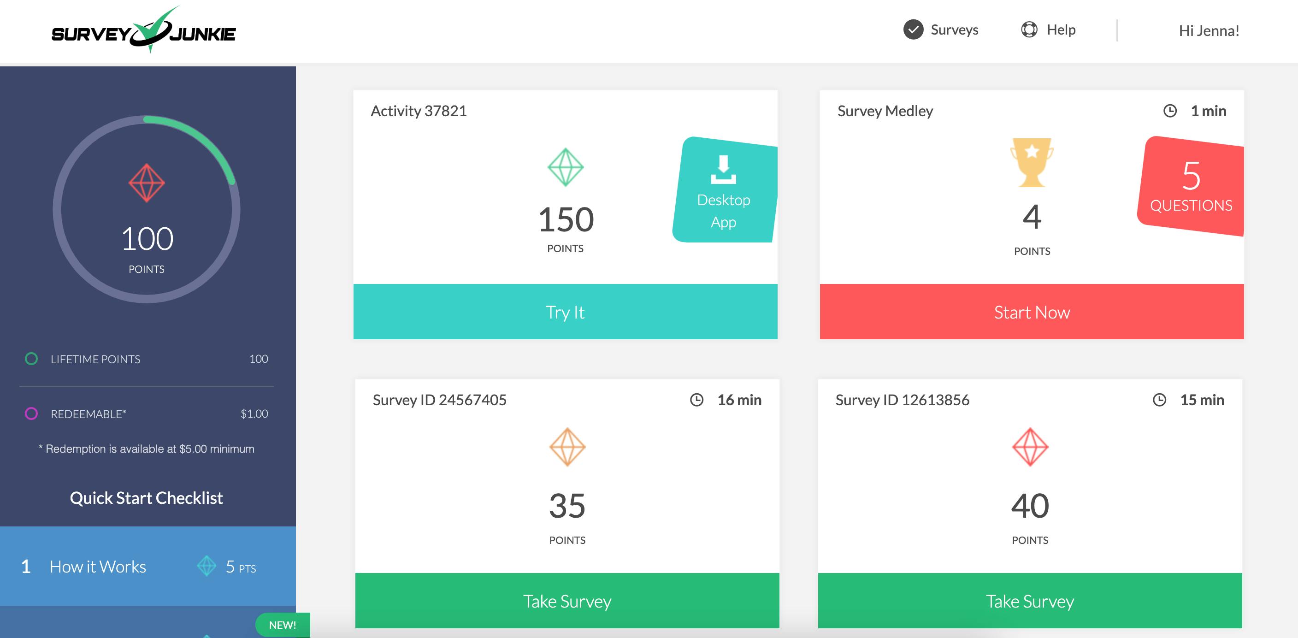1298x638 pixels.
Task: Take the 40-point survey ID 12613856
Action: tap(1031, 601)
